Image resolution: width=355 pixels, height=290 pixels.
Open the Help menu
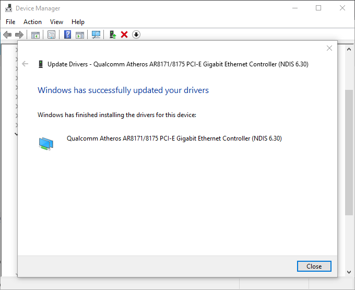click(78, 22)
